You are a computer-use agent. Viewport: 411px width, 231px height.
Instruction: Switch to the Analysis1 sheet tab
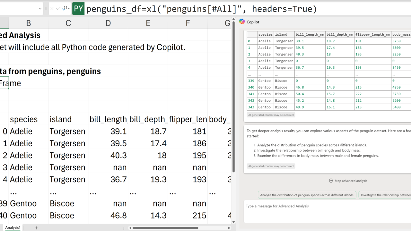click(x=13, y=227)
